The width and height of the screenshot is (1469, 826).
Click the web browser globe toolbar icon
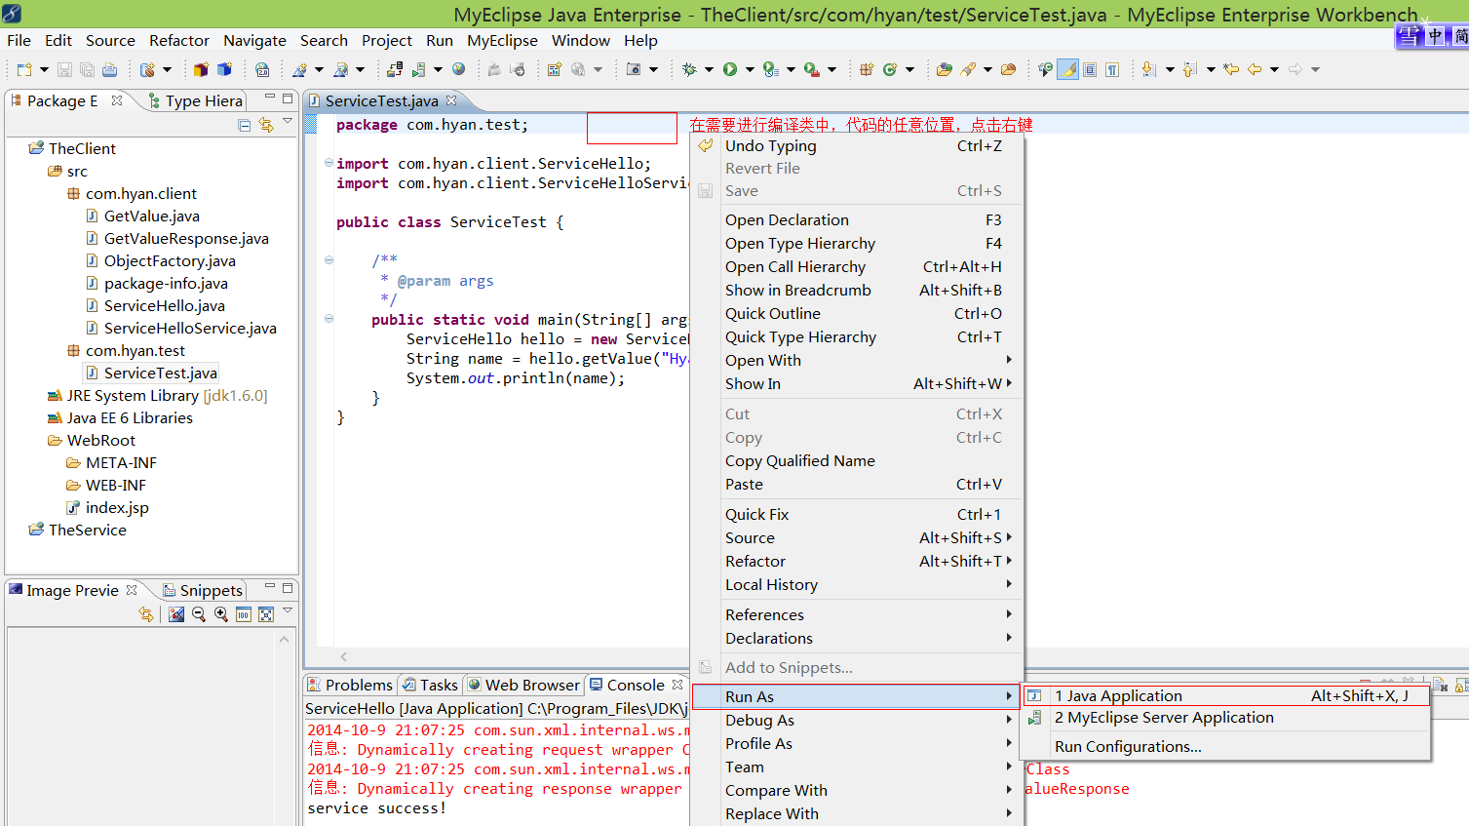click(x=458, y=69)
